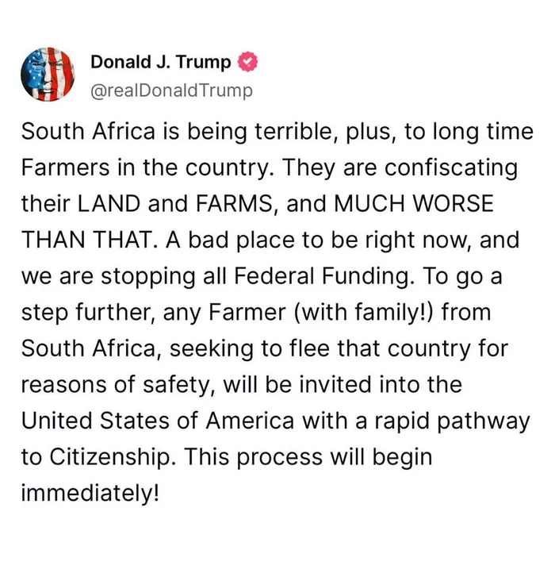555x573 pixels.
Task: Click 'United States of America' in the post
Action: 157,421
